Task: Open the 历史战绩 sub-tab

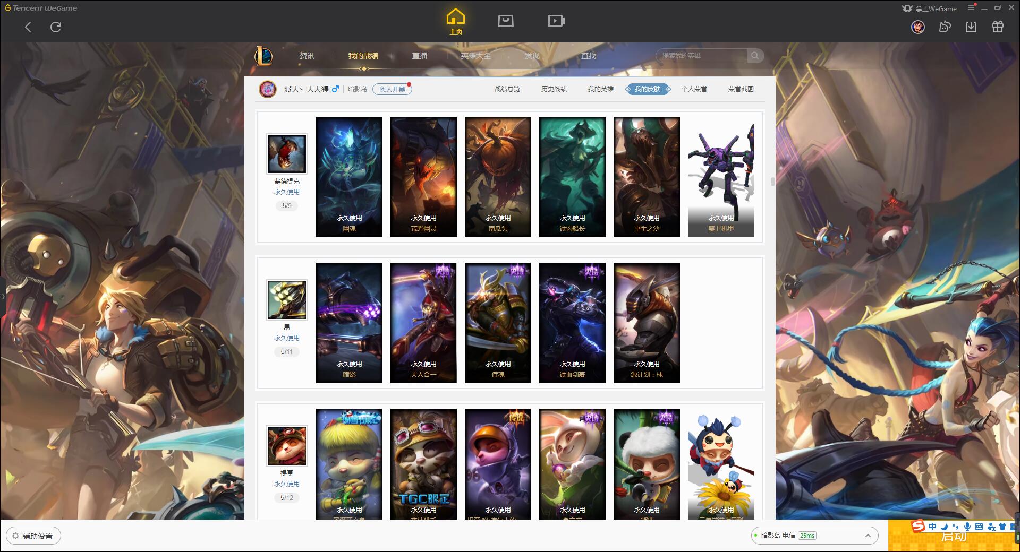Action: coord(554,89)
